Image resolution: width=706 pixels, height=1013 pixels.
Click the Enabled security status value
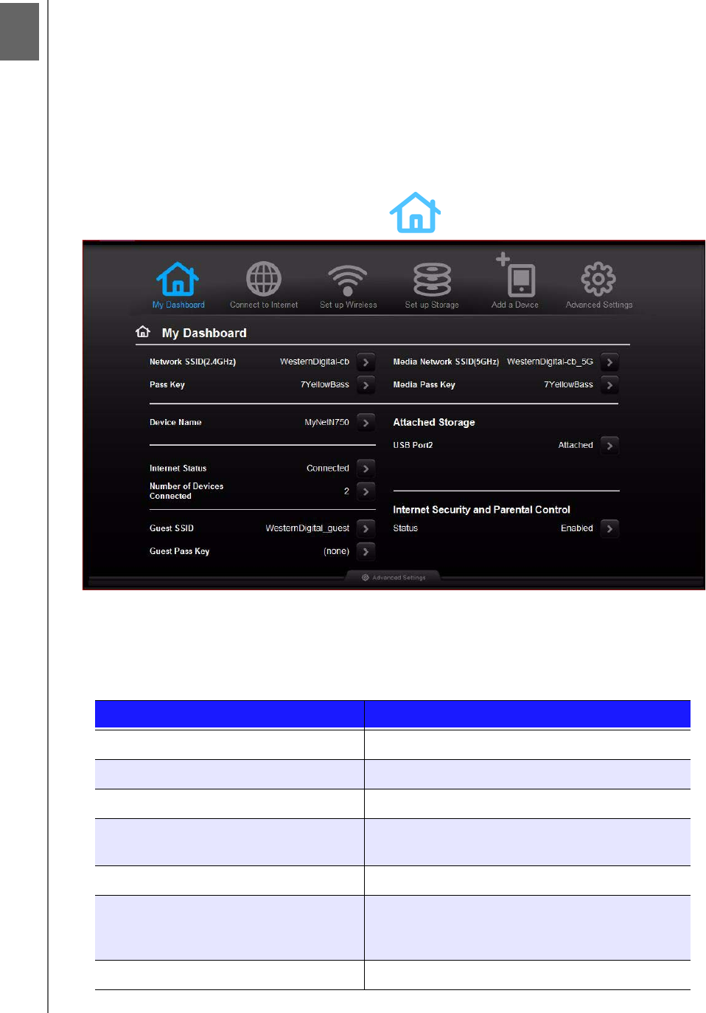(577, 528)
